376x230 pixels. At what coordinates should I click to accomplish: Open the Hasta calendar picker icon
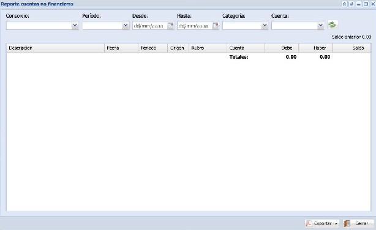[216, 26]
